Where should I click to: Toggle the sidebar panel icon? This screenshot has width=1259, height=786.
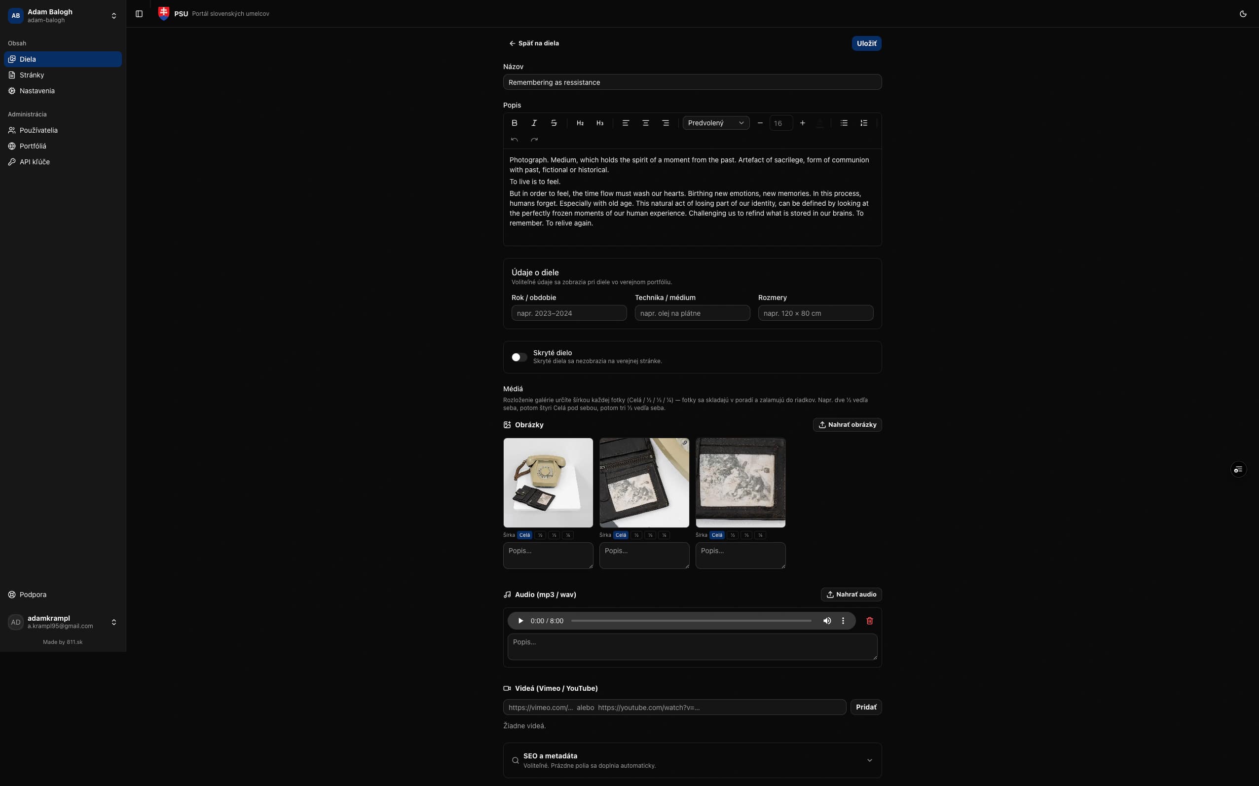tap(139, 14)
